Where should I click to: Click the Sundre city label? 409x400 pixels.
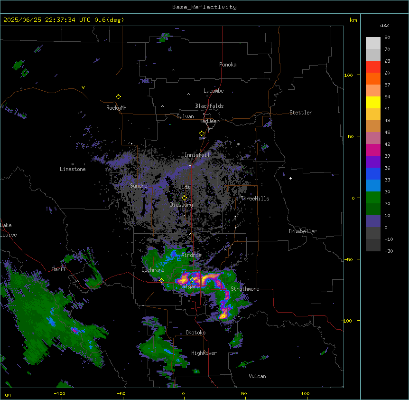tap(139, 186)
